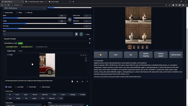
Task: Open the browser tab search chevron
Action: (172, 2)
